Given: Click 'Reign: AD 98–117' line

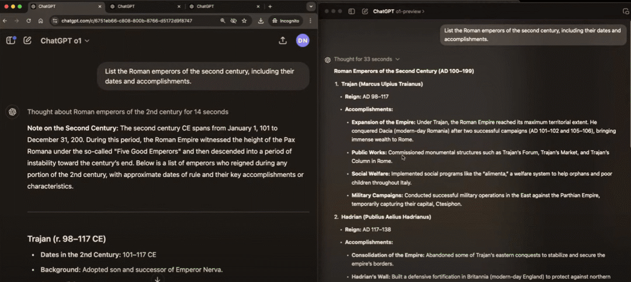Looking at the screenshot, I should (366, 96).
